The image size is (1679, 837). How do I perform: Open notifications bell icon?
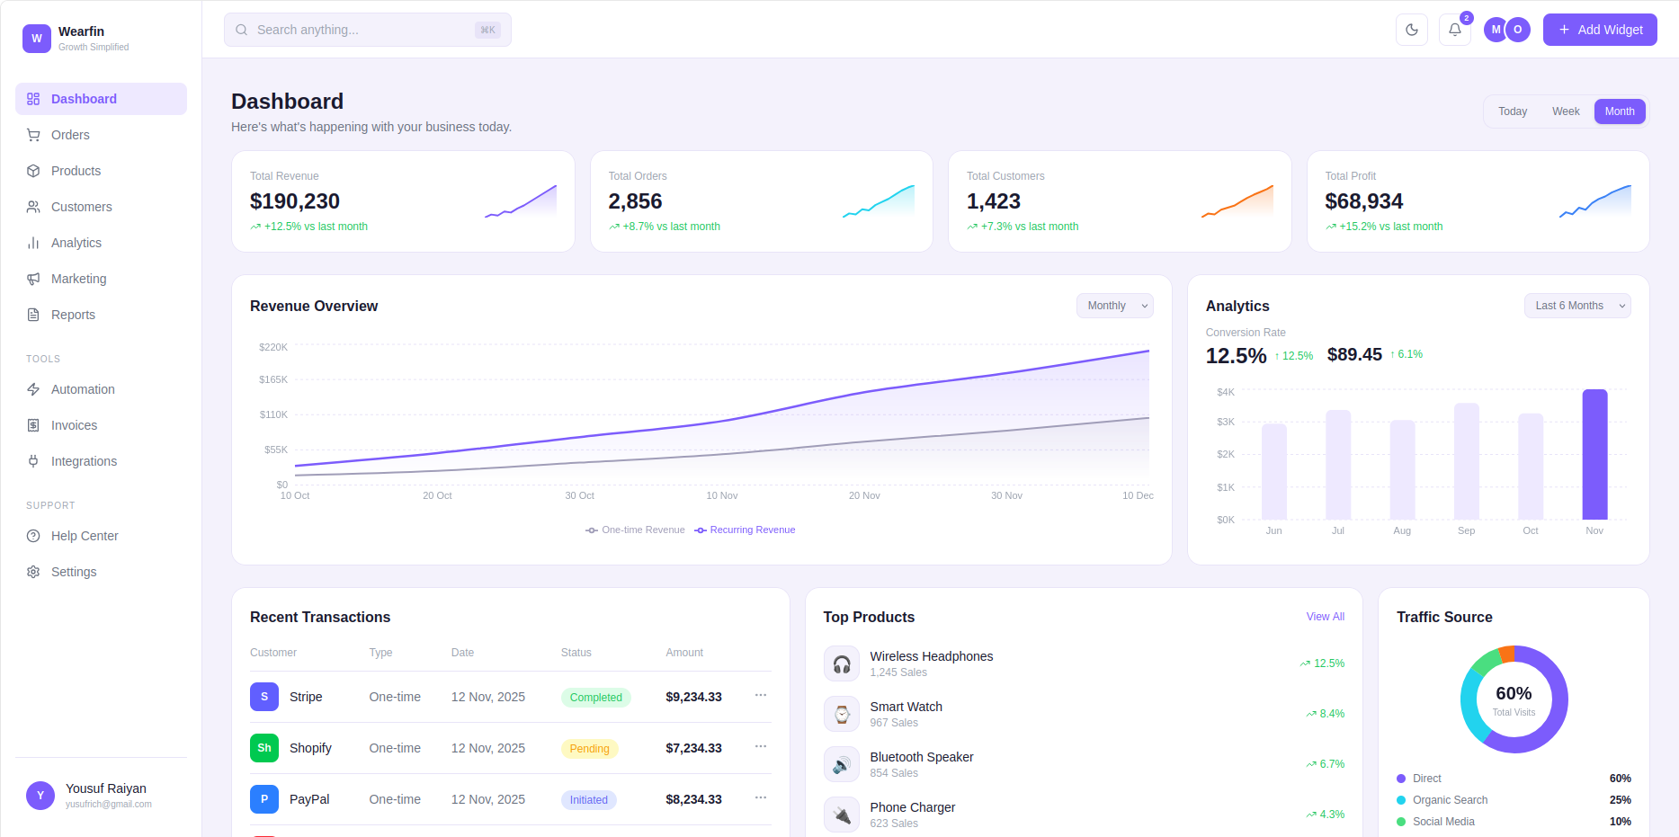pyautogui.click(x=1455, y=30)
